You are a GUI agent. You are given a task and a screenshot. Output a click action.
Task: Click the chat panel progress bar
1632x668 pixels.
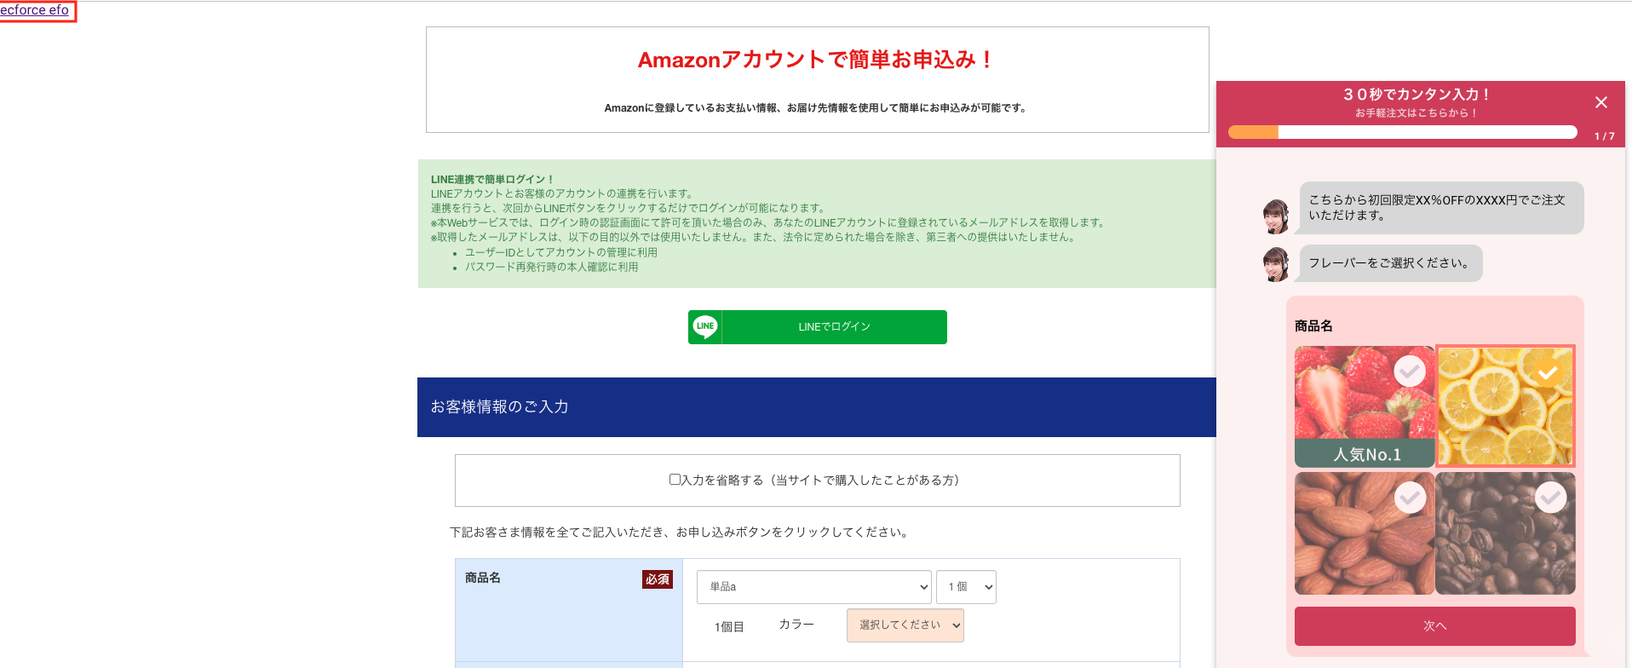click(x=1403, y=132)
